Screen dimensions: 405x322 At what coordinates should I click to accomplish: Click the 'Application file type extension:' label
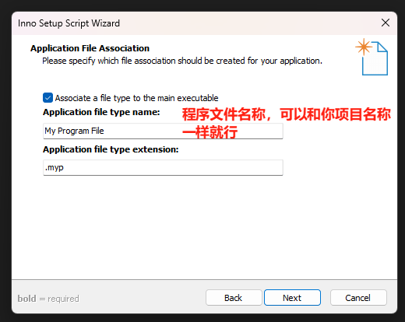tap(111, 149)
